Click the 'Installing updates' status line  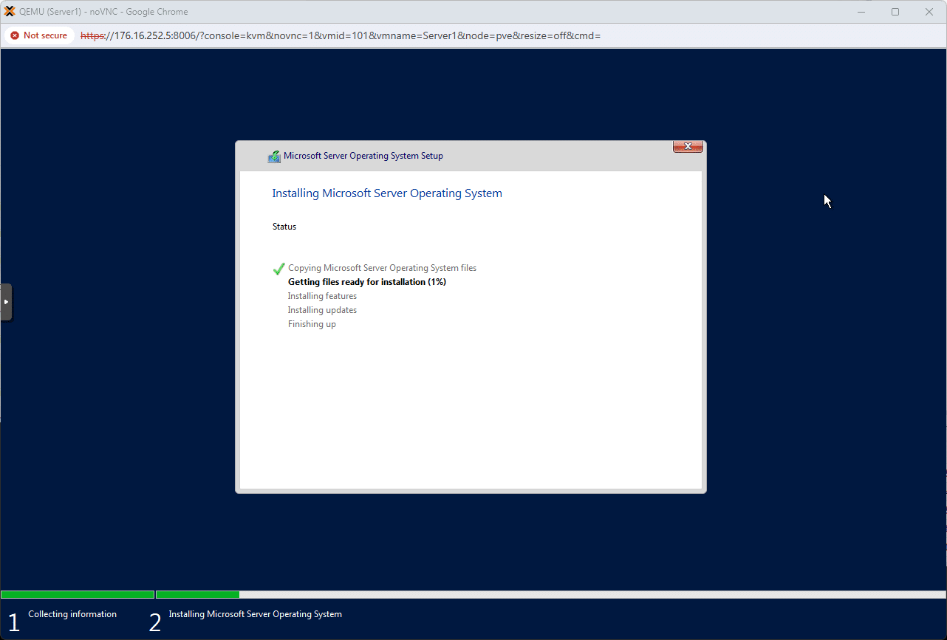322,310
